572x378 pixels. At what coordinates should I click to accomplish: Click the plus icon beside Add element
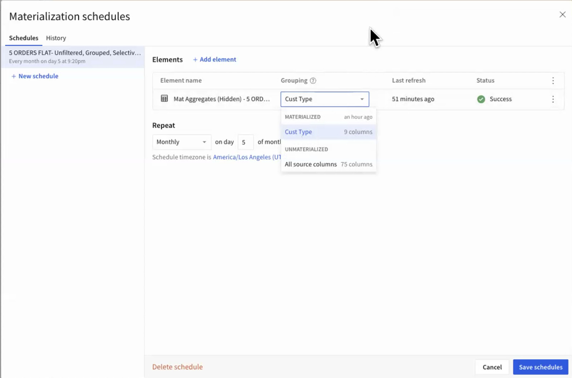196,59
